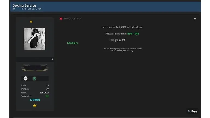Click the small crown icon above avatar
This screenshot has width=210, height=118.
tap(31, 22)
